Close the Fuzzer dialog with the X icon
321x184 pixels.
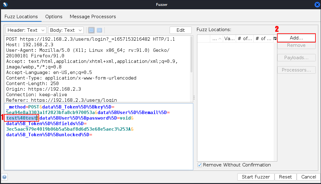(317, 4)
